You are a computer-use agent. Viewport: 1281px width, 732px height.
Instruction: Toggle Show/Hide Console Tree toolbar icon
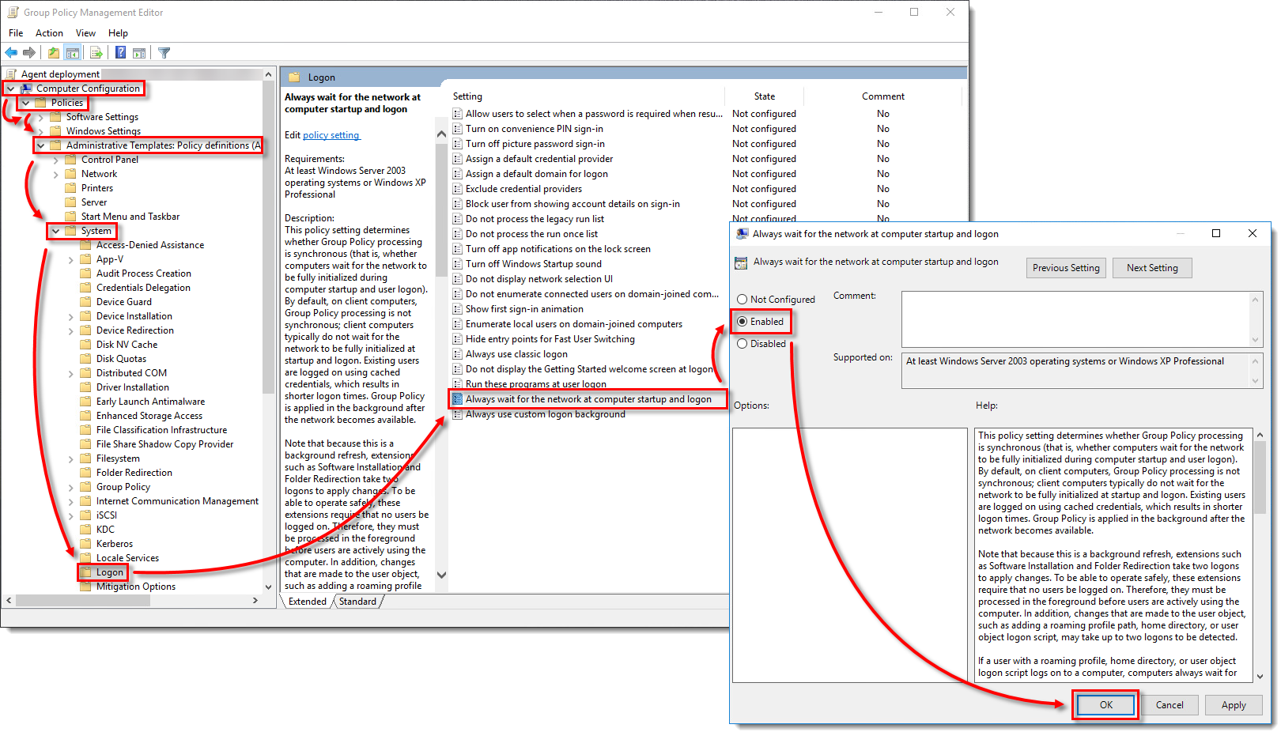pyautogui.click(x=72, y=53)
